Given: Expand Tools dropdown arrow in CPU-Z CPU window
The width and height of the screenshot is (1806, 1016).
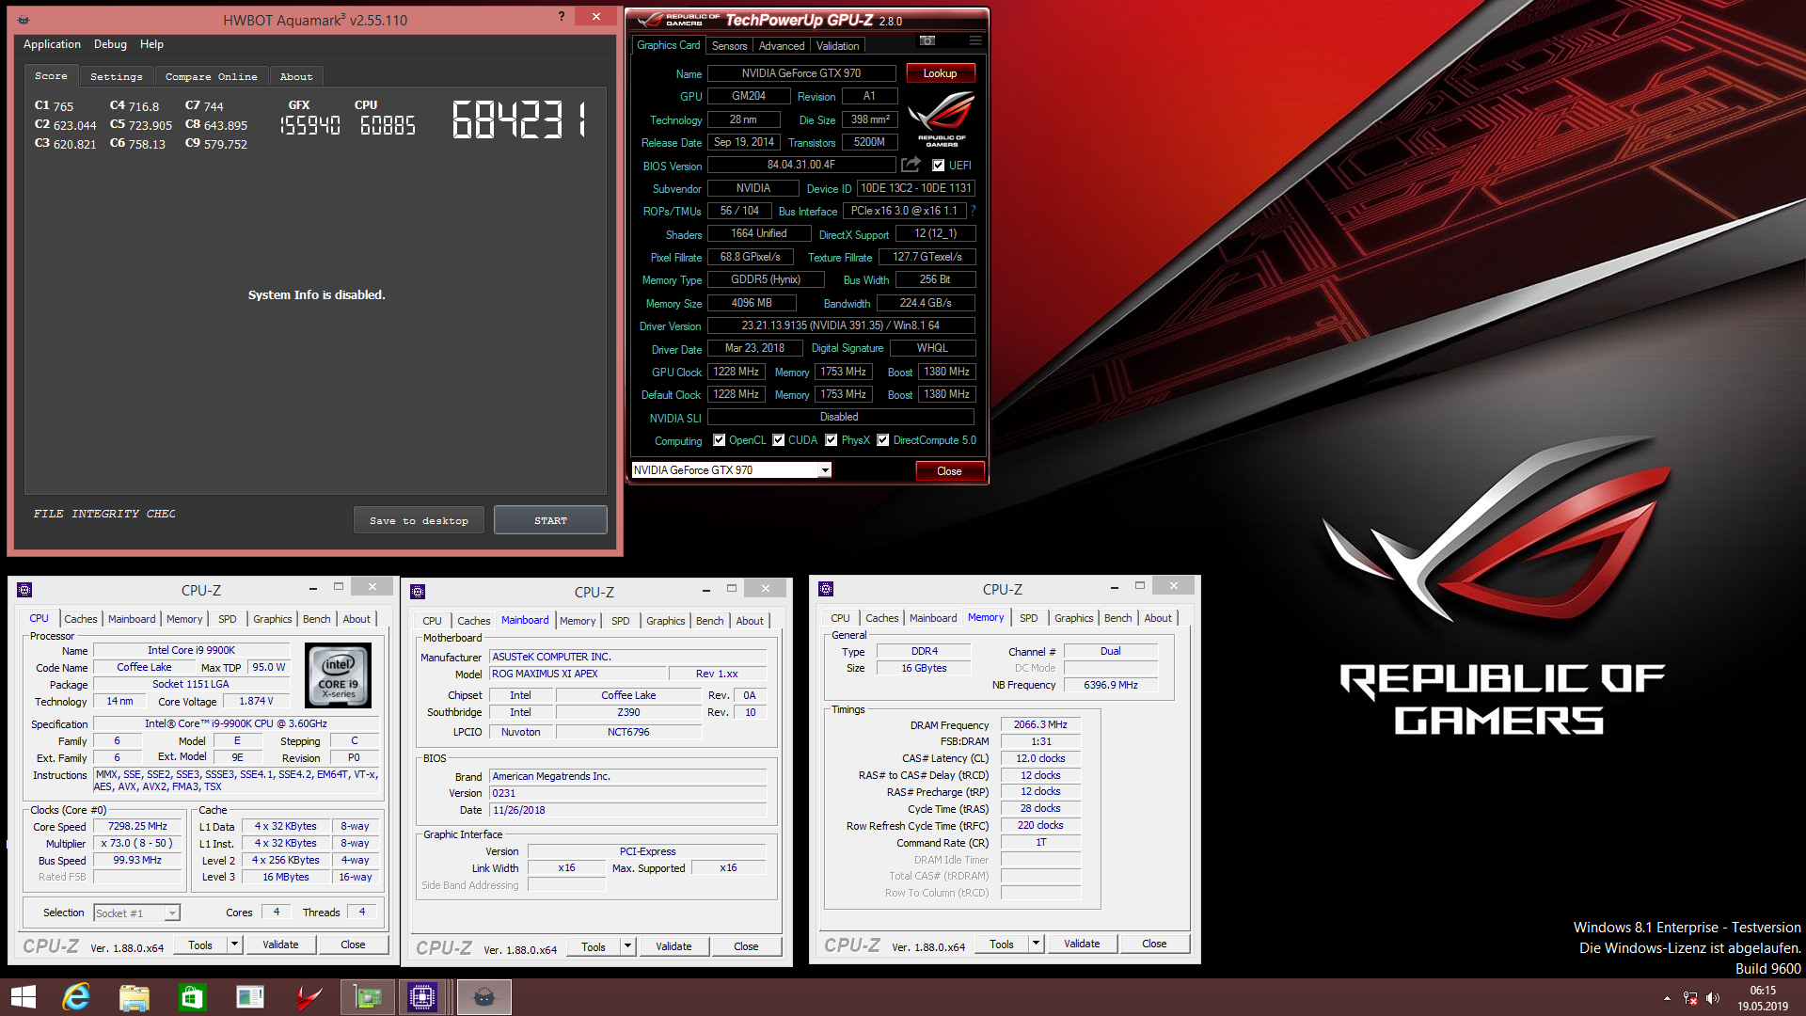Looking at the screenshot, I should (x=234, y=945).
